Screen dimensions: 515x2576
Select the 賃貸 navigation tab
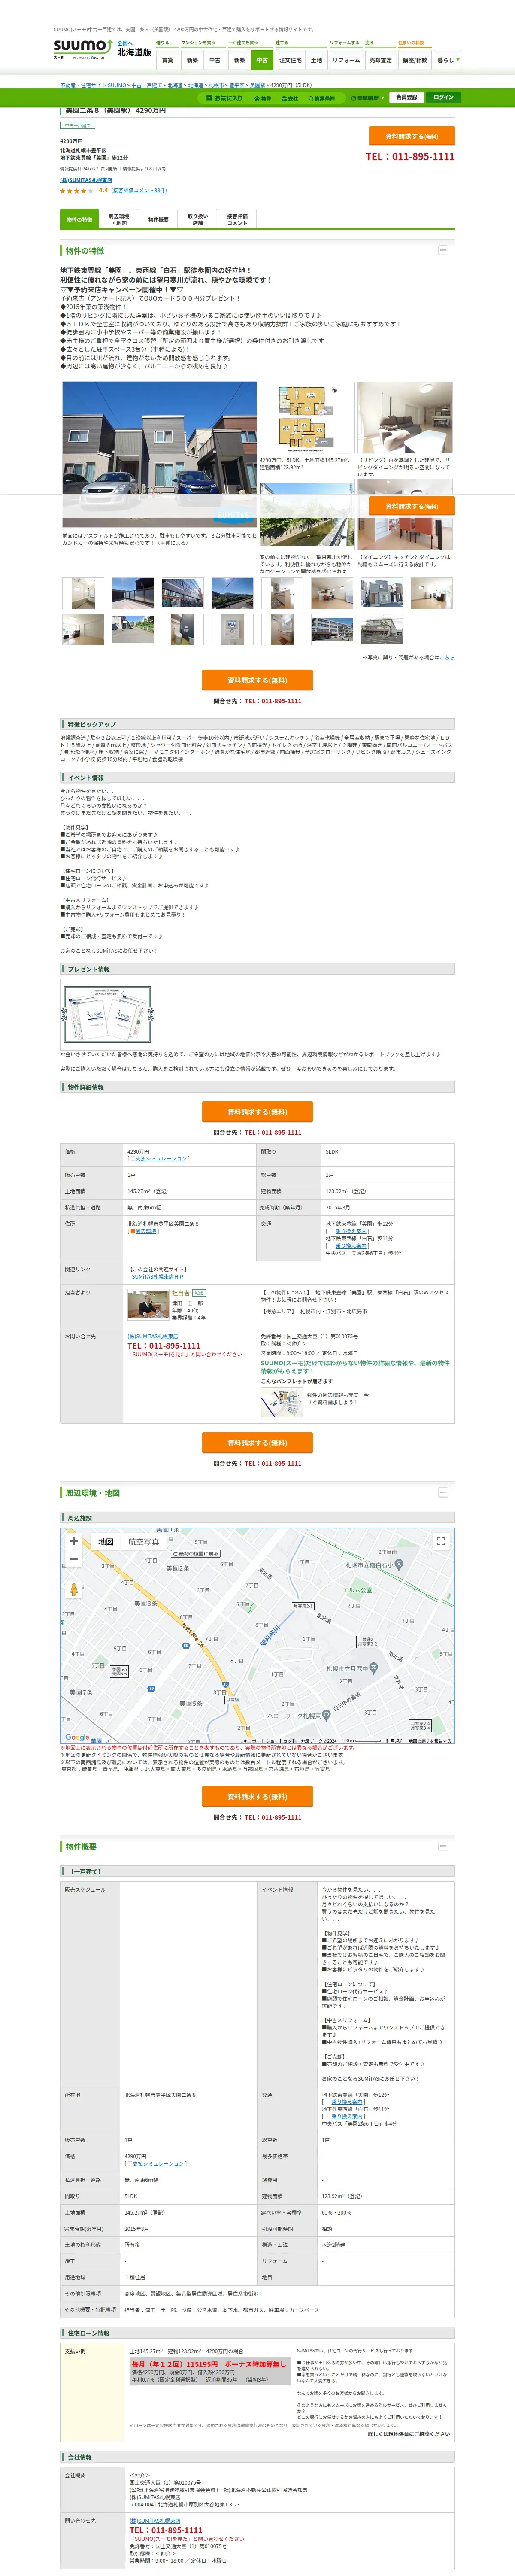tap(167, 60)
